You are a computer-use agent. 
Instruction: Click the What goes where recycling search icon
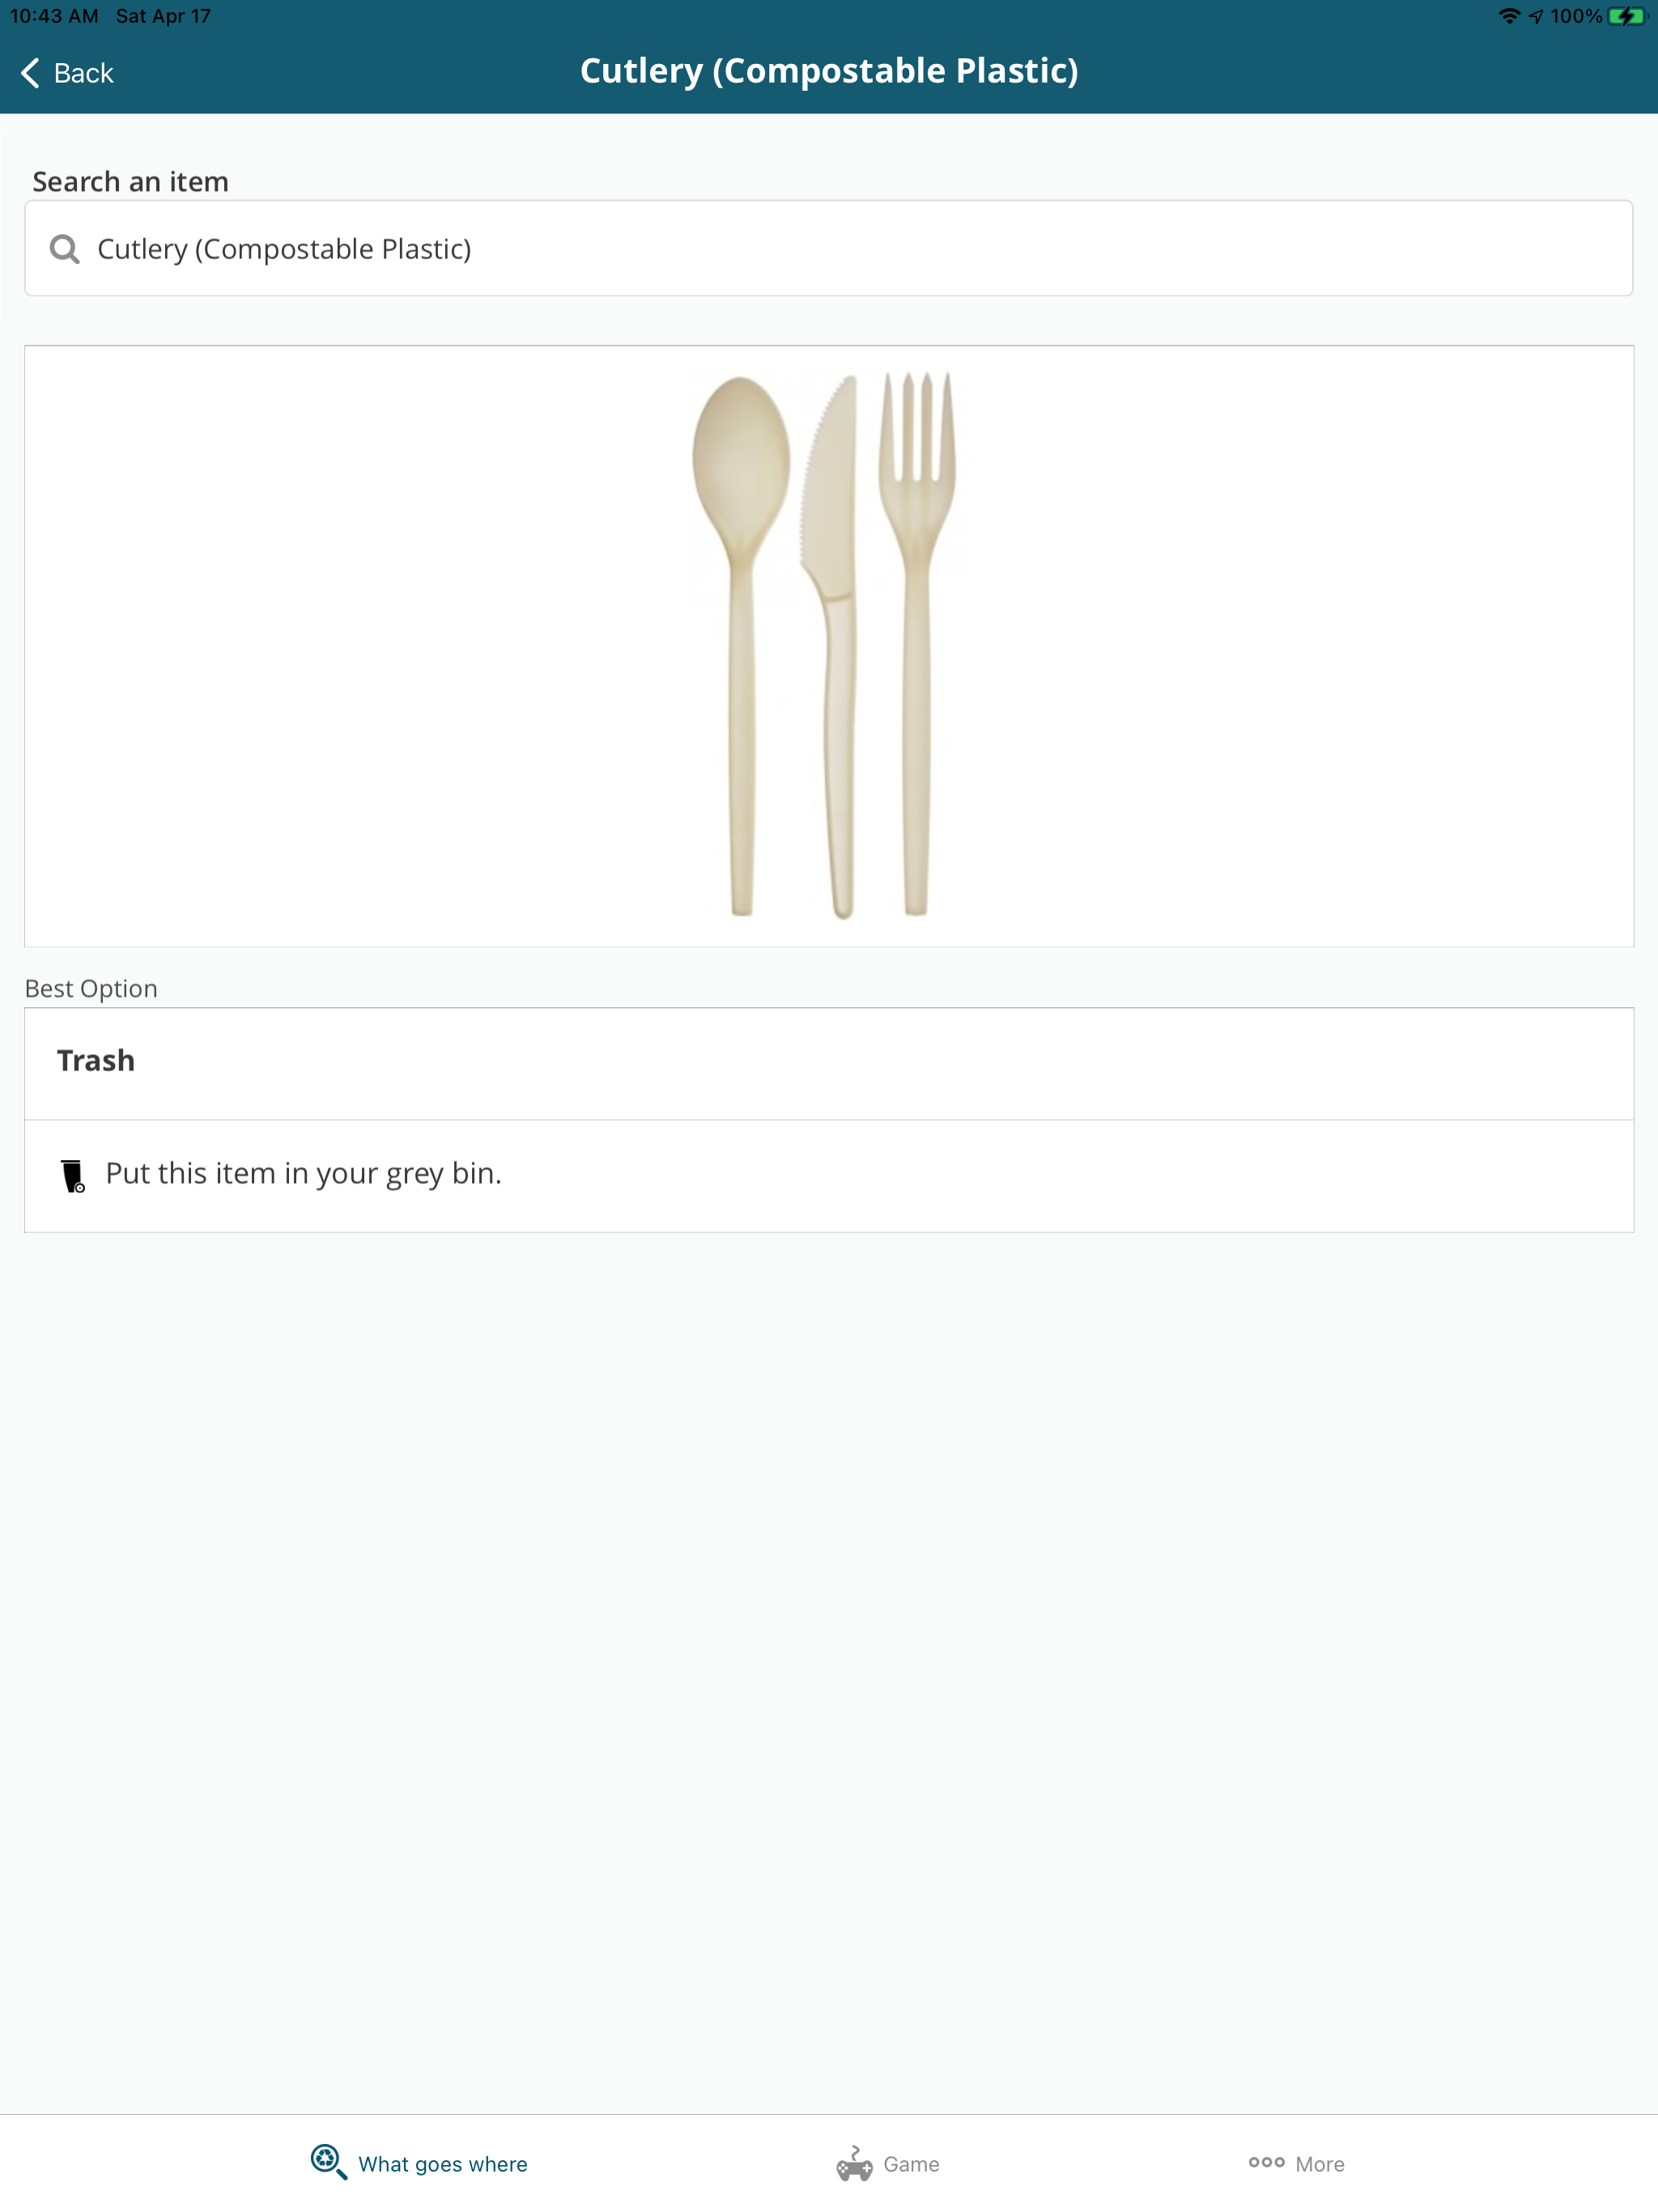tap(328, 2162)
